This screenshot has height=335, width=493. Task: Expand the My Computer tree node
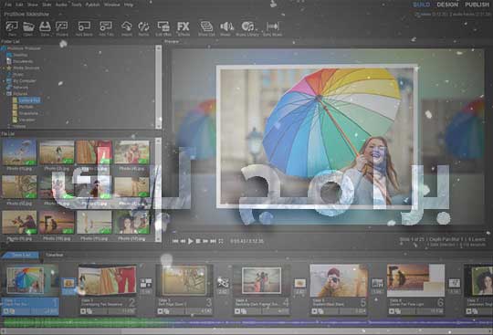[4, 80]
